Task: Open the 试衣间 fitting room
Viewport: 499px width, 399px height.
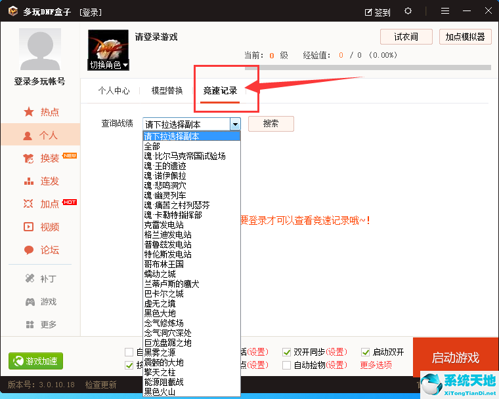Action: point(406,37)
